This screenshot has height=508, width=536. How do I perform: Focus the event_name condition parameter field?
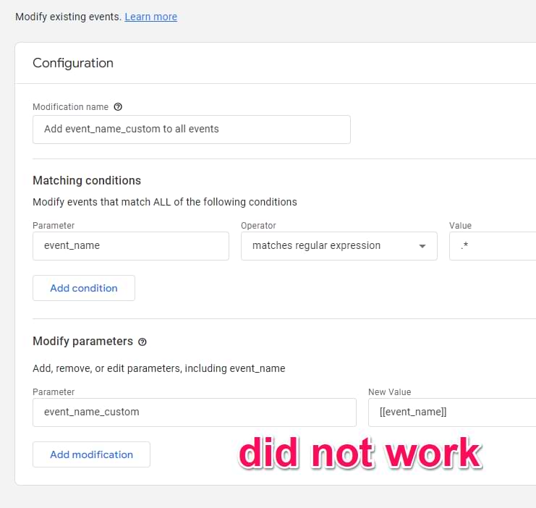pyautogui.click(x=130, y=246)
